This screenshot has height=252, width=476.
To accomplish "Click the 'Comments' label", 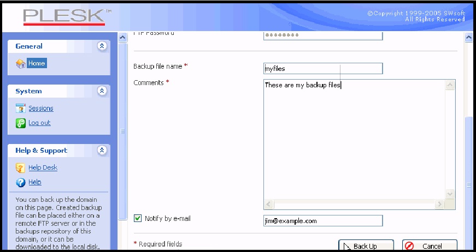I will click(x=149, y=83).
